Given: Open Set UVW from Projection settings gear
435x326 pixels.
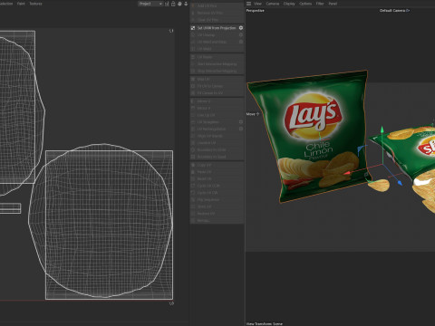Looking at the screenshot, I should pyautogui.click(x=241, y=28).
